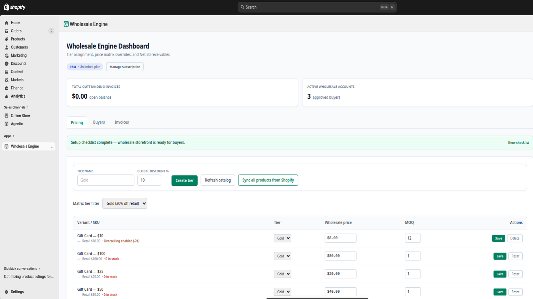Click the Discounts icon in the sidebar
This screenshot has height=299, width=533.
[x=7, y=64]
